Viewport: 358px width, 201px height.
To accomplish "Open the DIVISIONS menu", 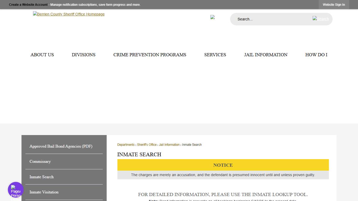I will [83, 55].
